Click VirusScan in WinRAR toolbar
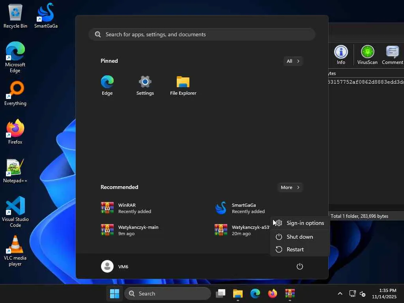404x303 pixels. tap(367, 54)
